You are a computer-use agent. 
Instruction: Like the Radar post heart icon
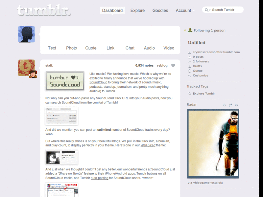point(236,105)
